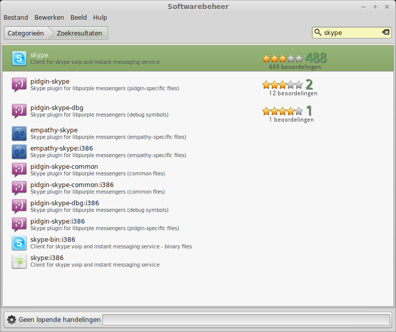Open the Beeld menu
The image size is (396, 332).
pos(78,17)
